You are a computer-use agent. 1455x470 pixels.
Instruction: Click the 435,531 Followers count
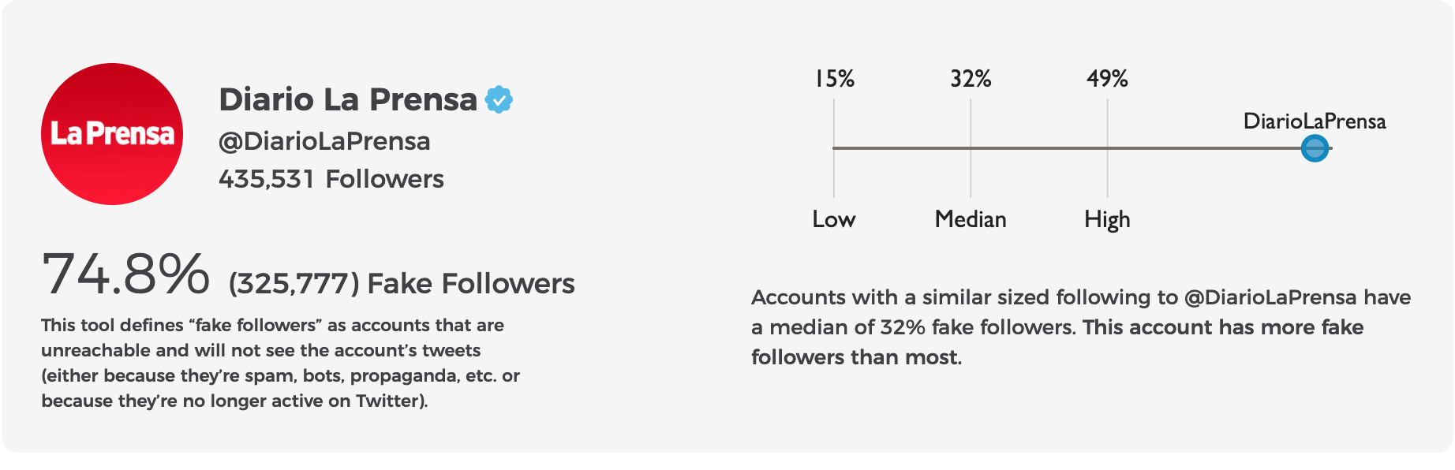[331, 179]
